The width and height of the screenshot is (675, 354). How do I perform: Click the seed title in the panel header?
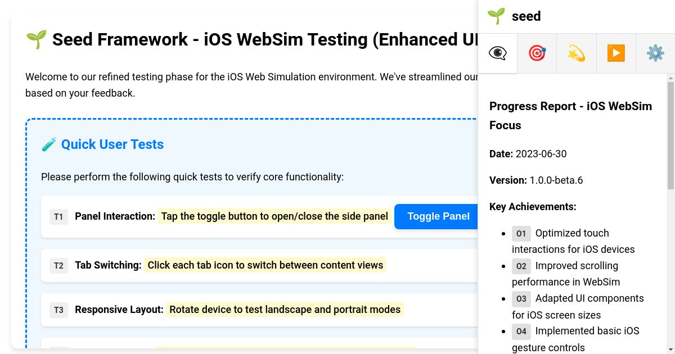526,16
